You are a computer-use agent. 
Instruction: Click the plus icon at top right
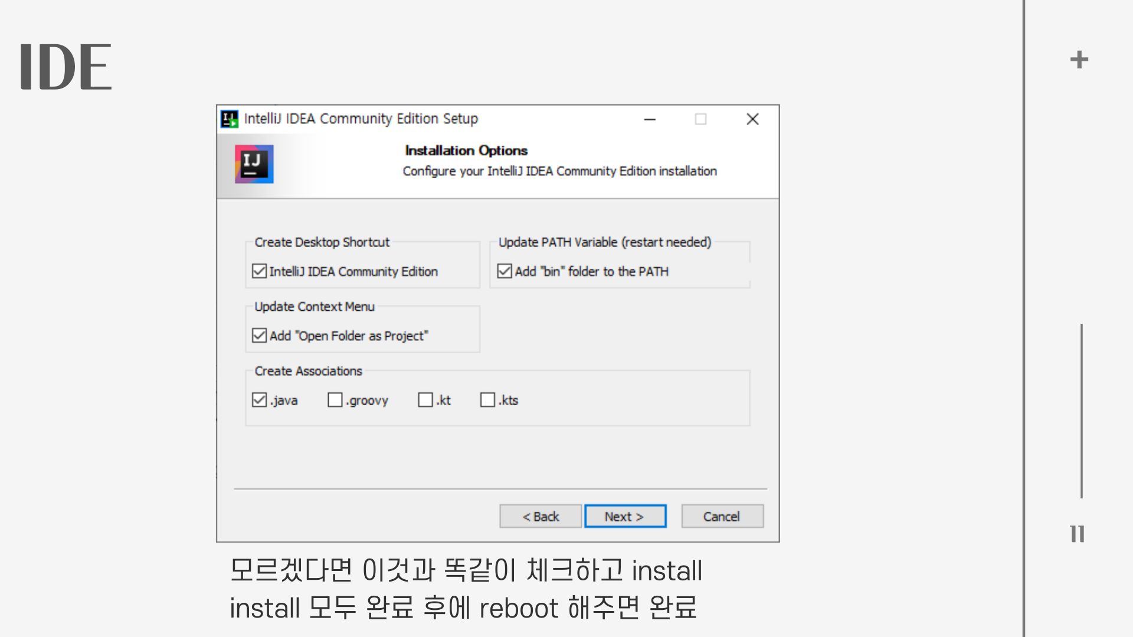click(x=1079, y=60)
